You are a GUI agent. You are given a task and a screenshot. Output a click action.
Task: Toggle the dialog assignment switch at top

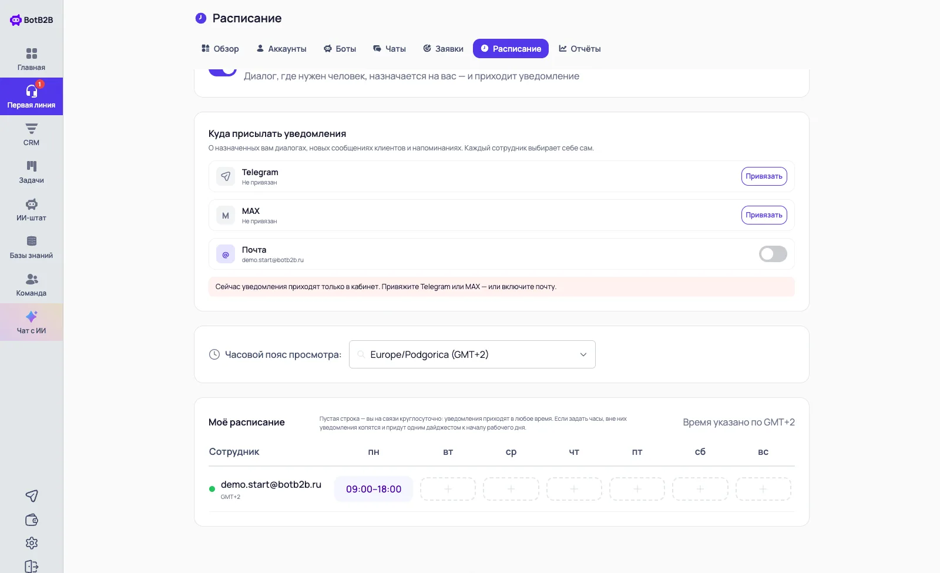(223, 71)
